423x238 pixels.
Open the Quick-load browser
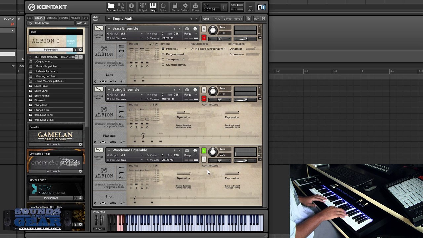click(163, 7)
